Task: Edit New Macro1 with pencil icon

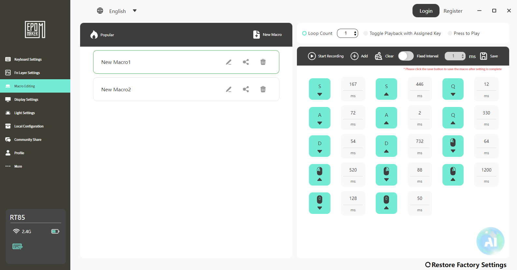Action: coord(229,62)
